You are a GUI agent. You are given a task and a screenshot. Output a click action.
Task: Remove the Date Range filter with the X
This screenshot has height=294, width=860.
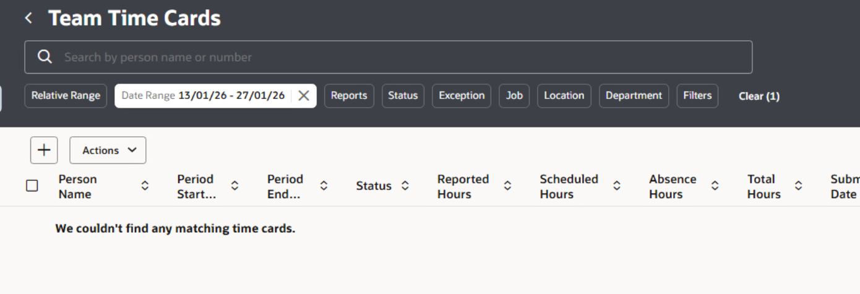(x=304, y=96)
